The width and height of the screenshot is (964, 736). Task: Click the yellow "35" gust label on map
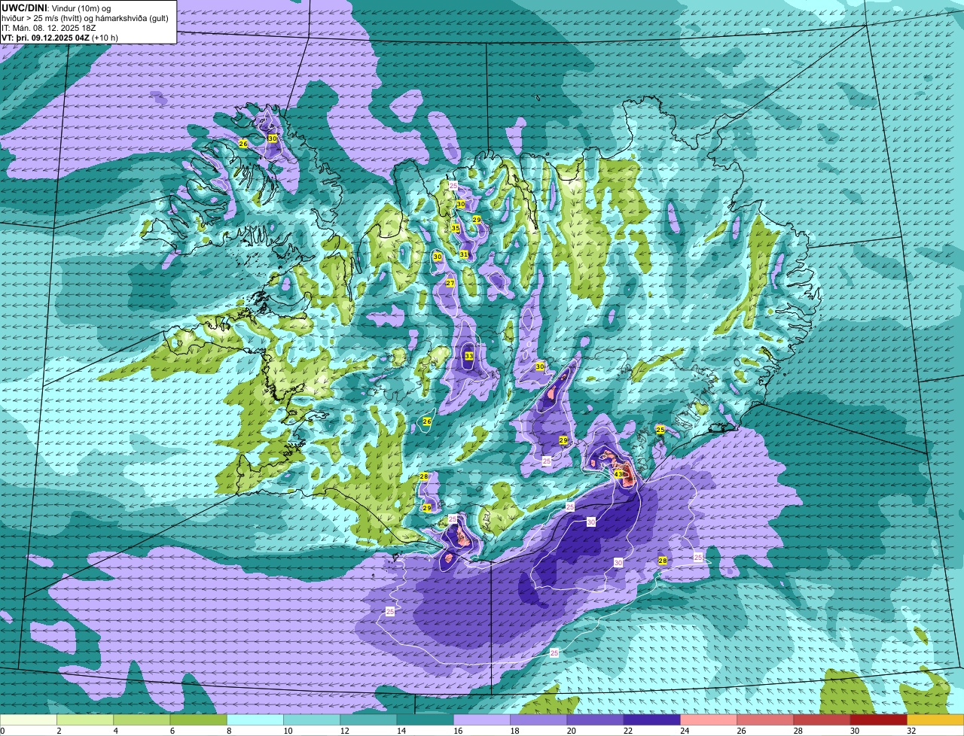pos(456,229)
